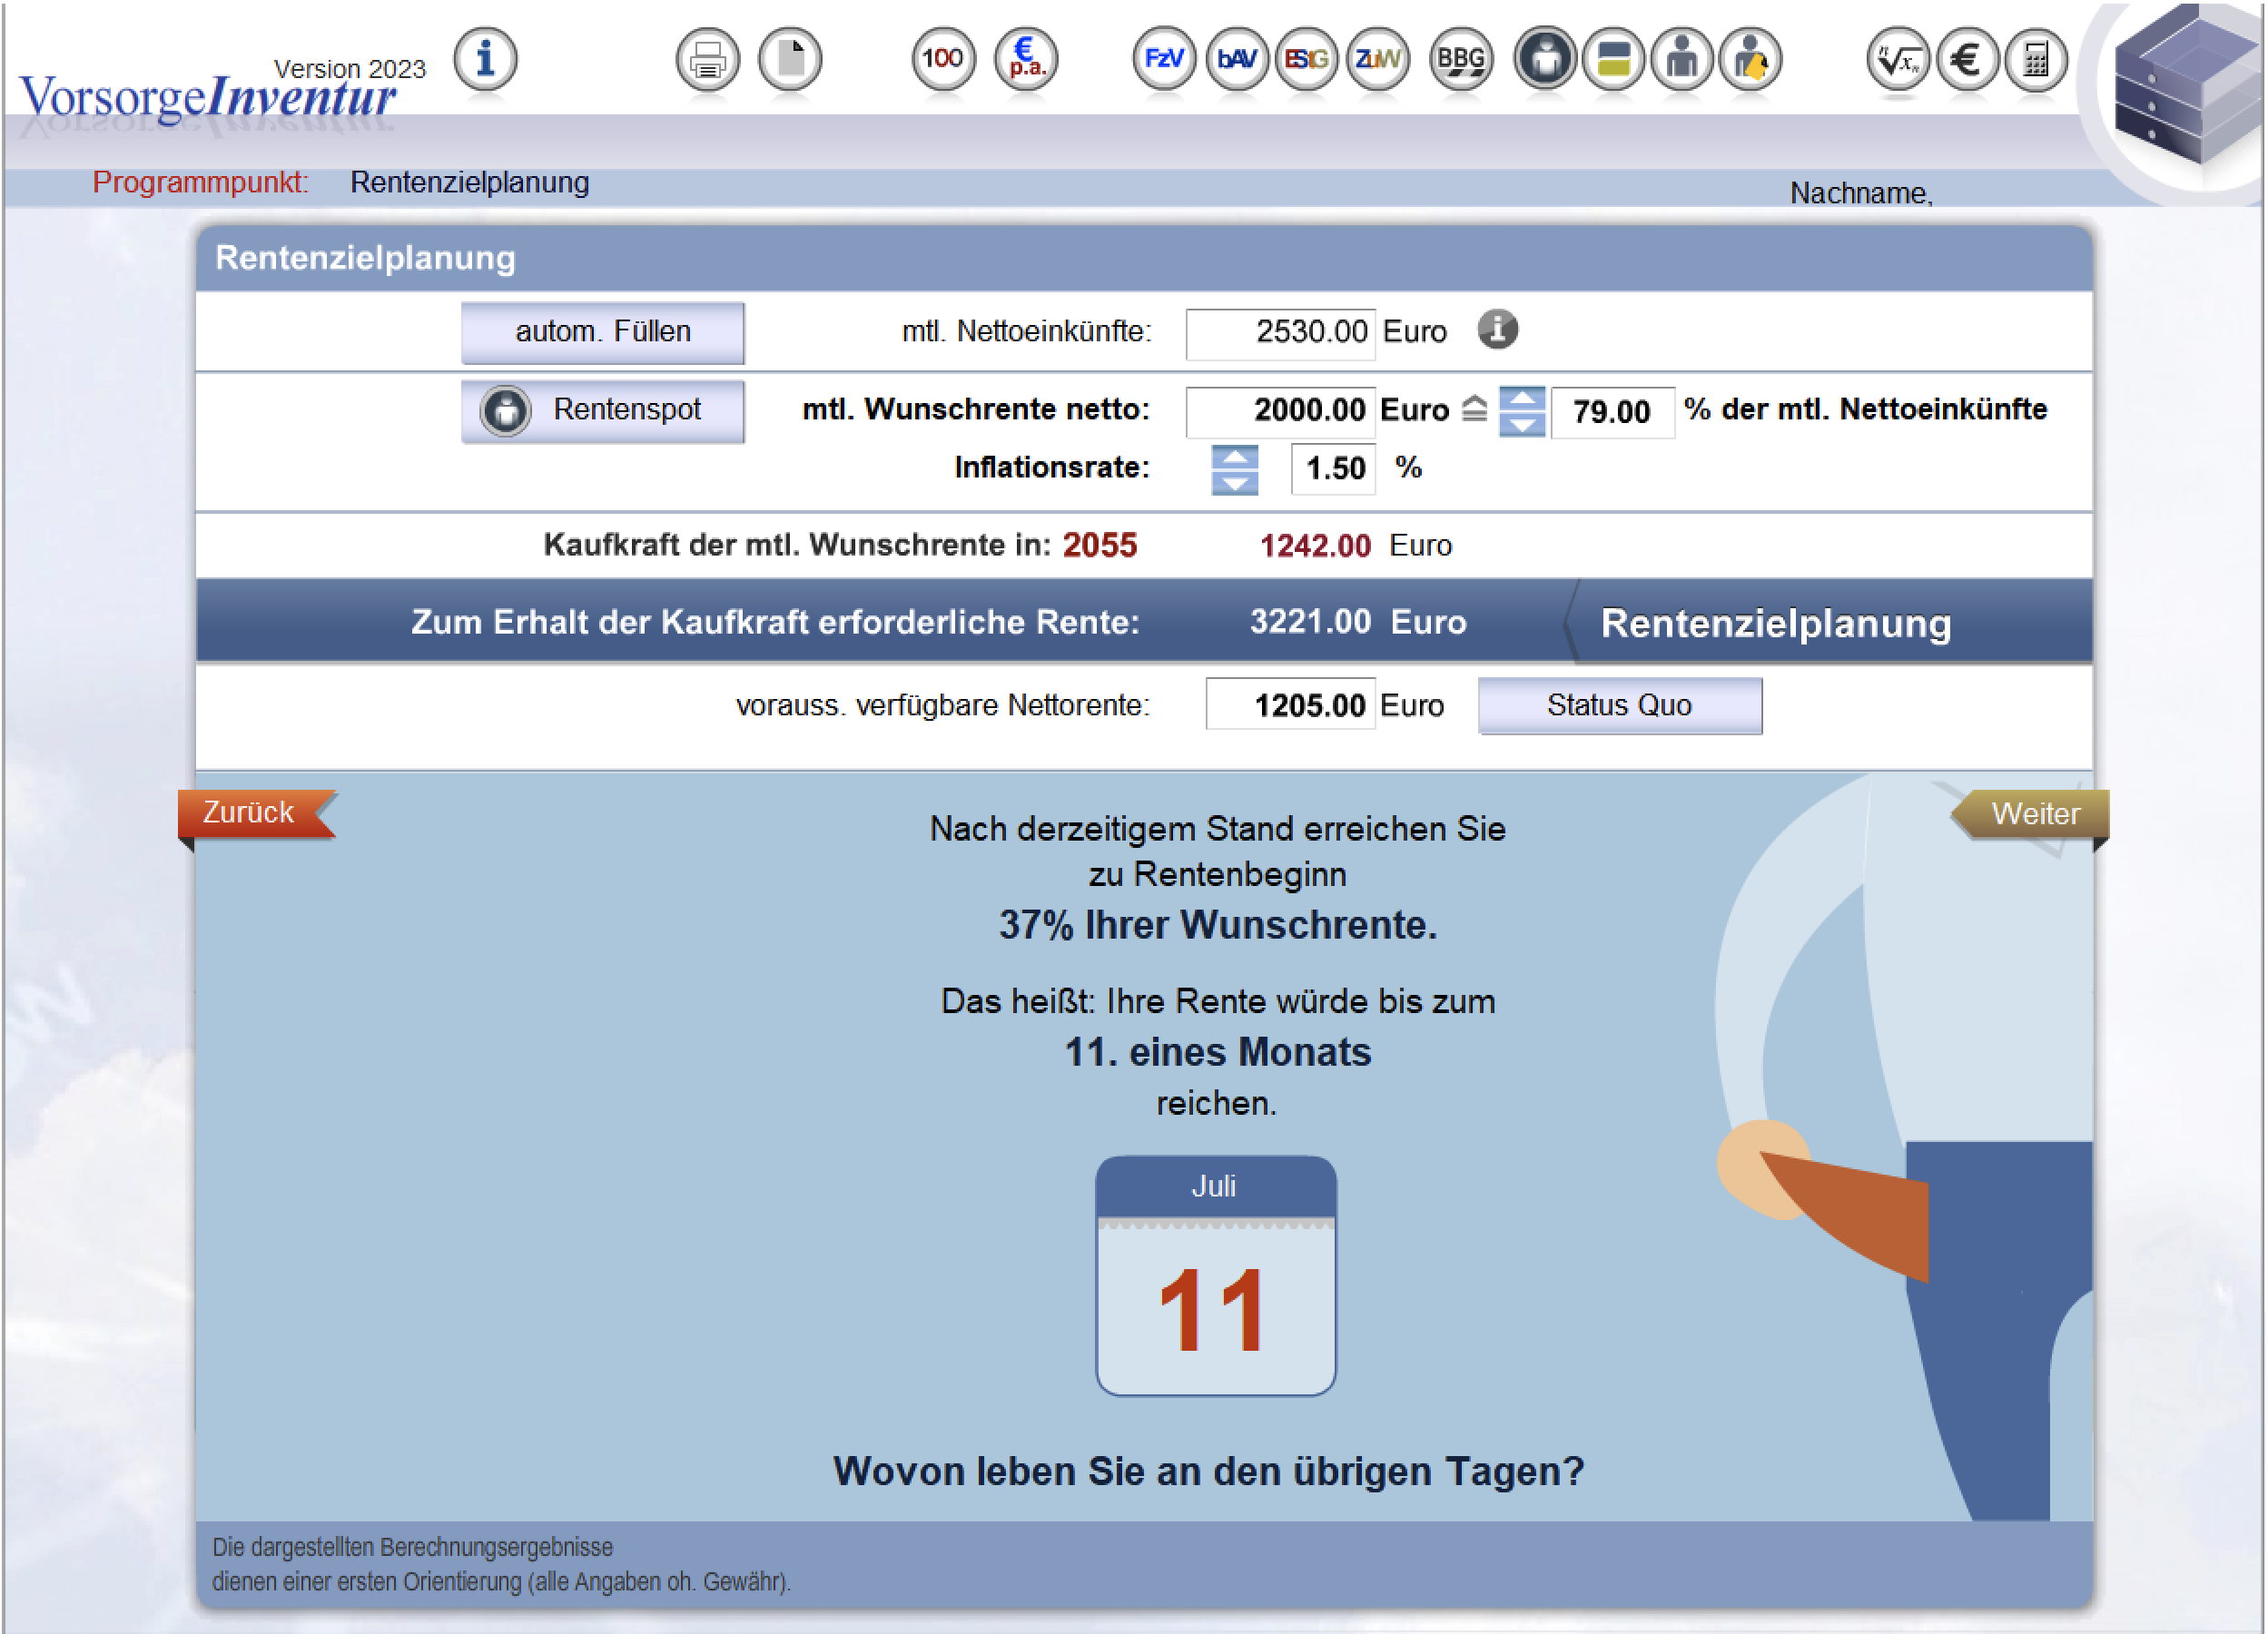This screenshot has height=1634, width=2268.
Task: Click the Status Quo button
Action: pos(1619,705)
